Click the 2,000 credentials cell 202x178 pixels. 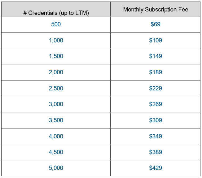tap(56, 72)
